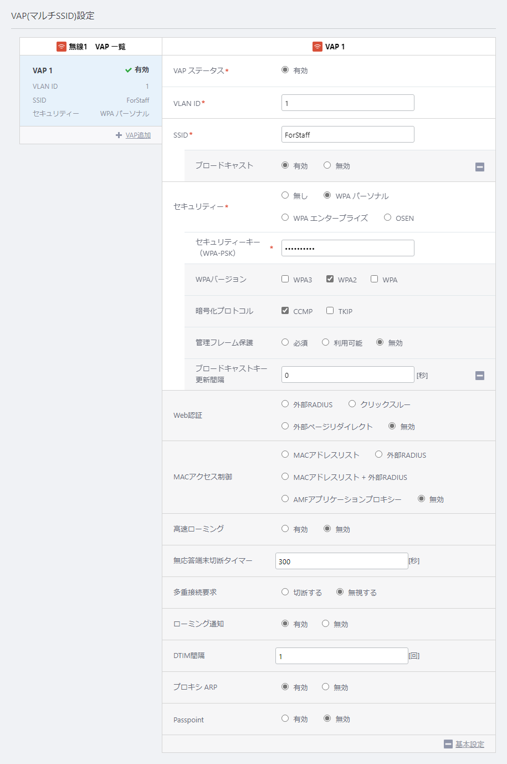The image size is (507, 764).
Task: Select VAP ステータス 有効 radio button
Action: [285, 70]
